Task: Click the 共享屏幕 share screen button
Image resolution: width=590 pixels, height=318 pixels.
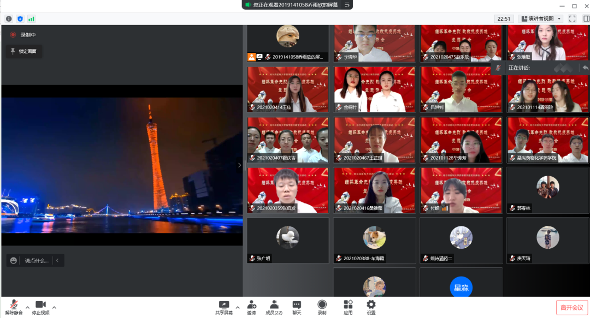Action: 223,307
